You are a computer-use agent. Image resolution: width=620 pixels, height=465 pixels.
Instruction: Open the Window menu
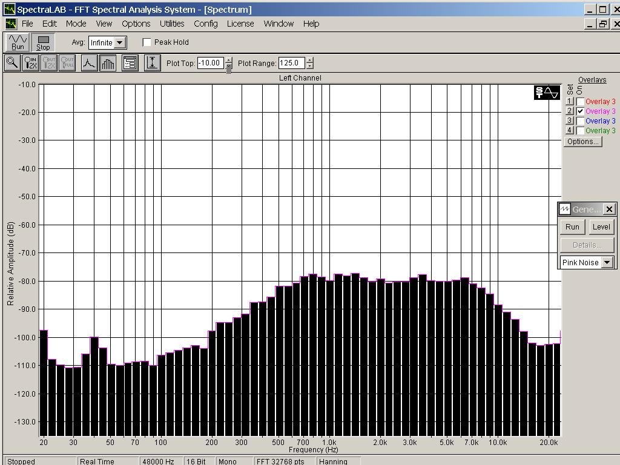coord(279,24)
